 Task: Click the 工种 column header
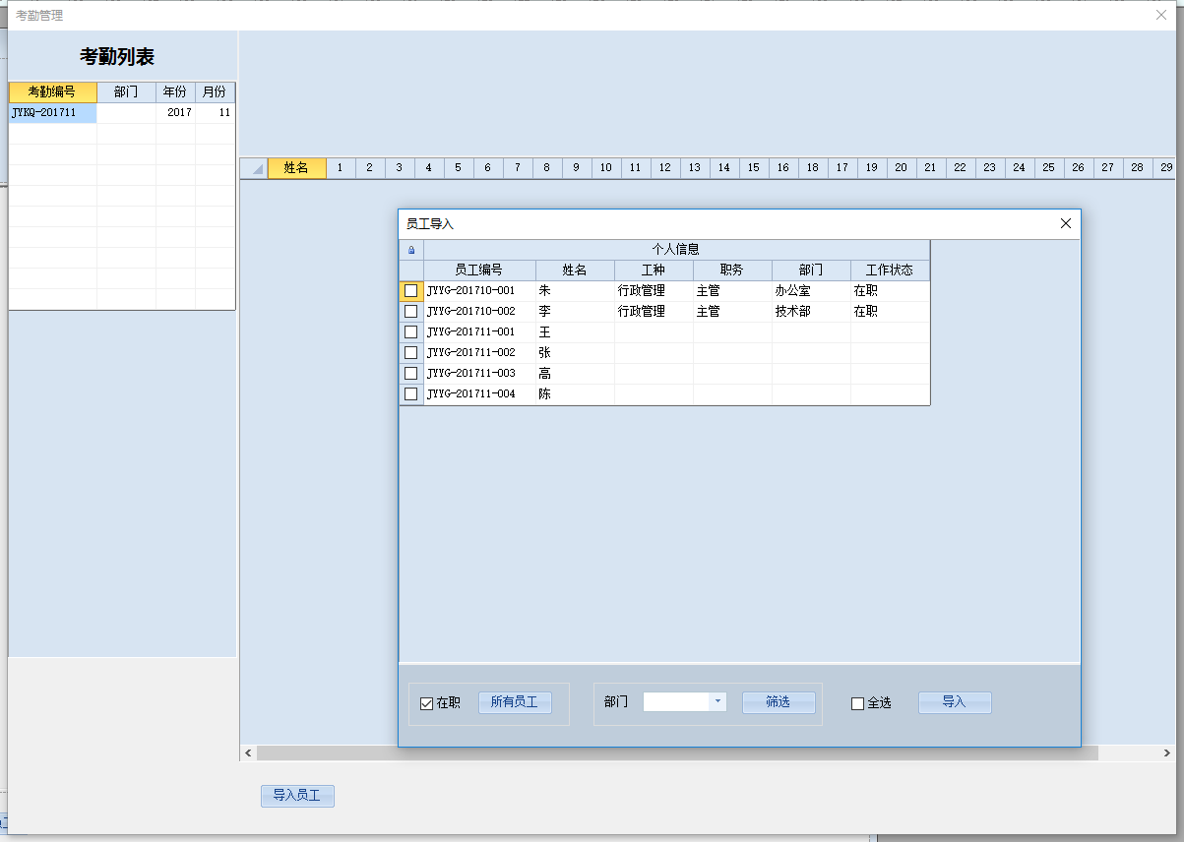click(x=654, y=271)
